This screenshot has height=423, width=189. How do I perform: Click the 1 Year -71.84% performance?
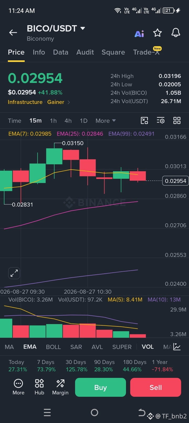click(162, 366)
